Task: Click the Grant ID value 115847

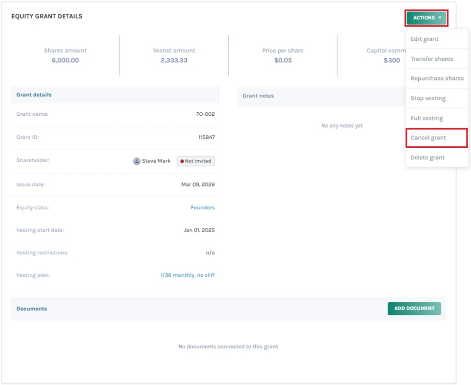Action: (x=206, y=138)
